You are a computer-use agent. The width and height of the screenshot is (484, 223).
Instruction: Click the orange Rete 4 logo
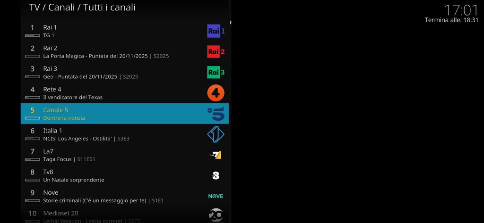click(x=216, y=93)
